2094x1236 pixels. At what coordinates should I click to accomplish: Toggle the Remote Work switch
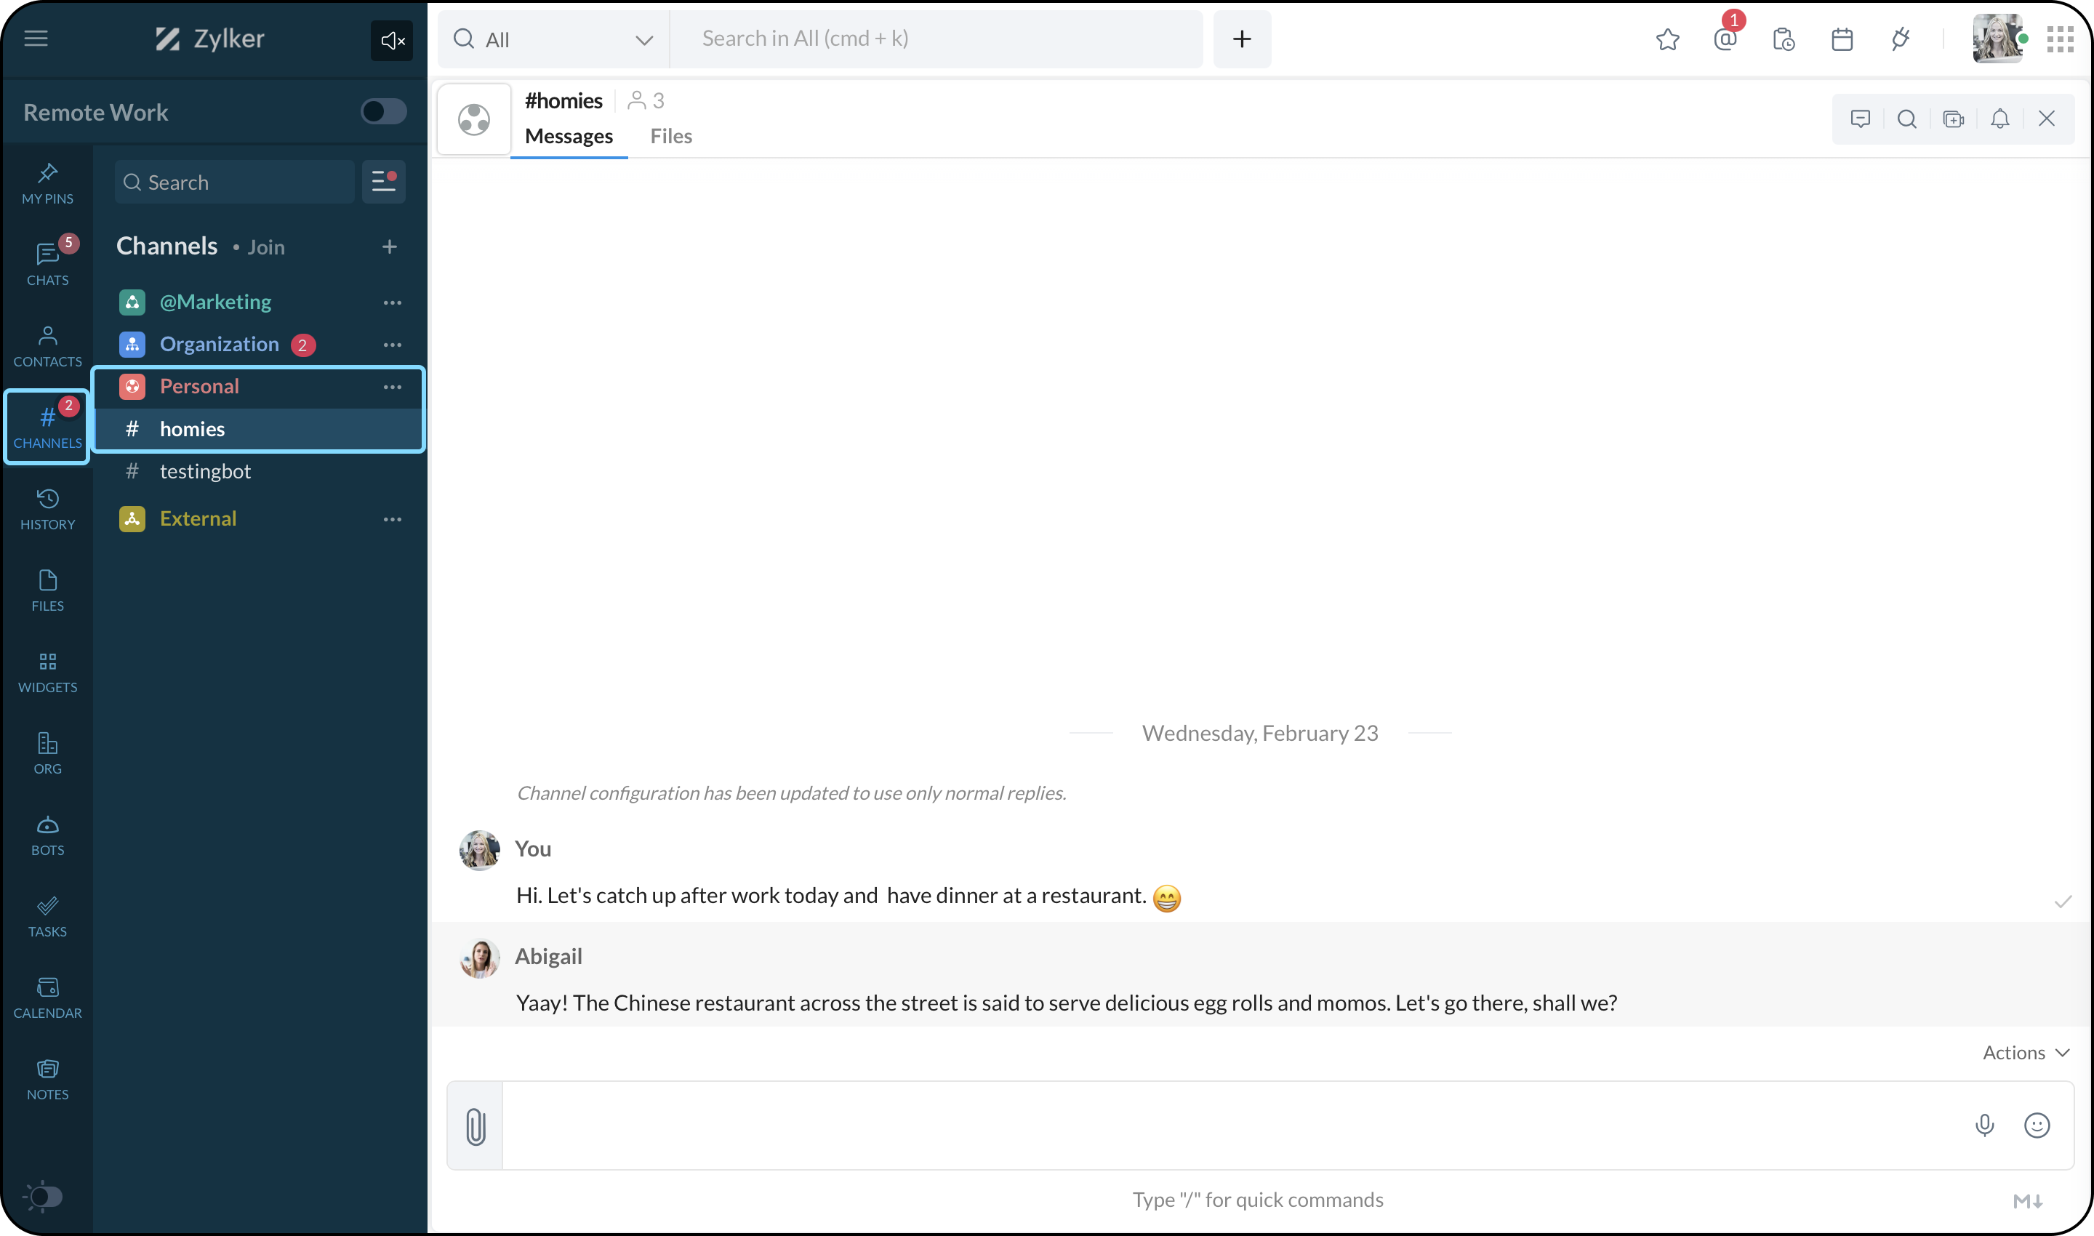point(383,112)
